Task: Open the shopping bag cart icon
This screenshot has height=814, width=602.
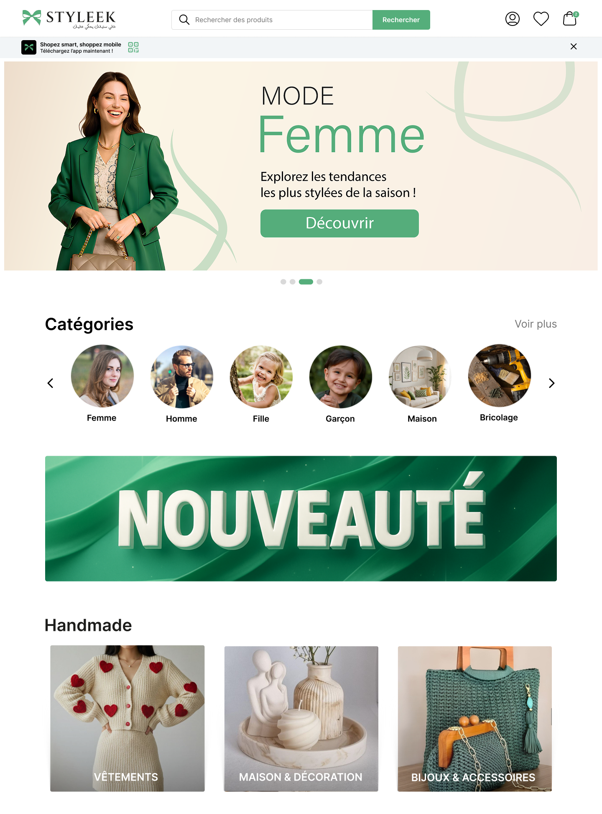Action: tap(570, 19)
